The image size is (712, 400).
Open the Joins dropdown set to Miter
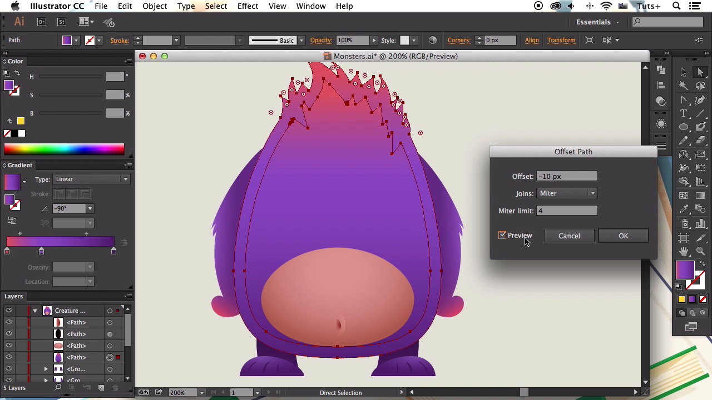pyautogui.click(x=567, y=193)
